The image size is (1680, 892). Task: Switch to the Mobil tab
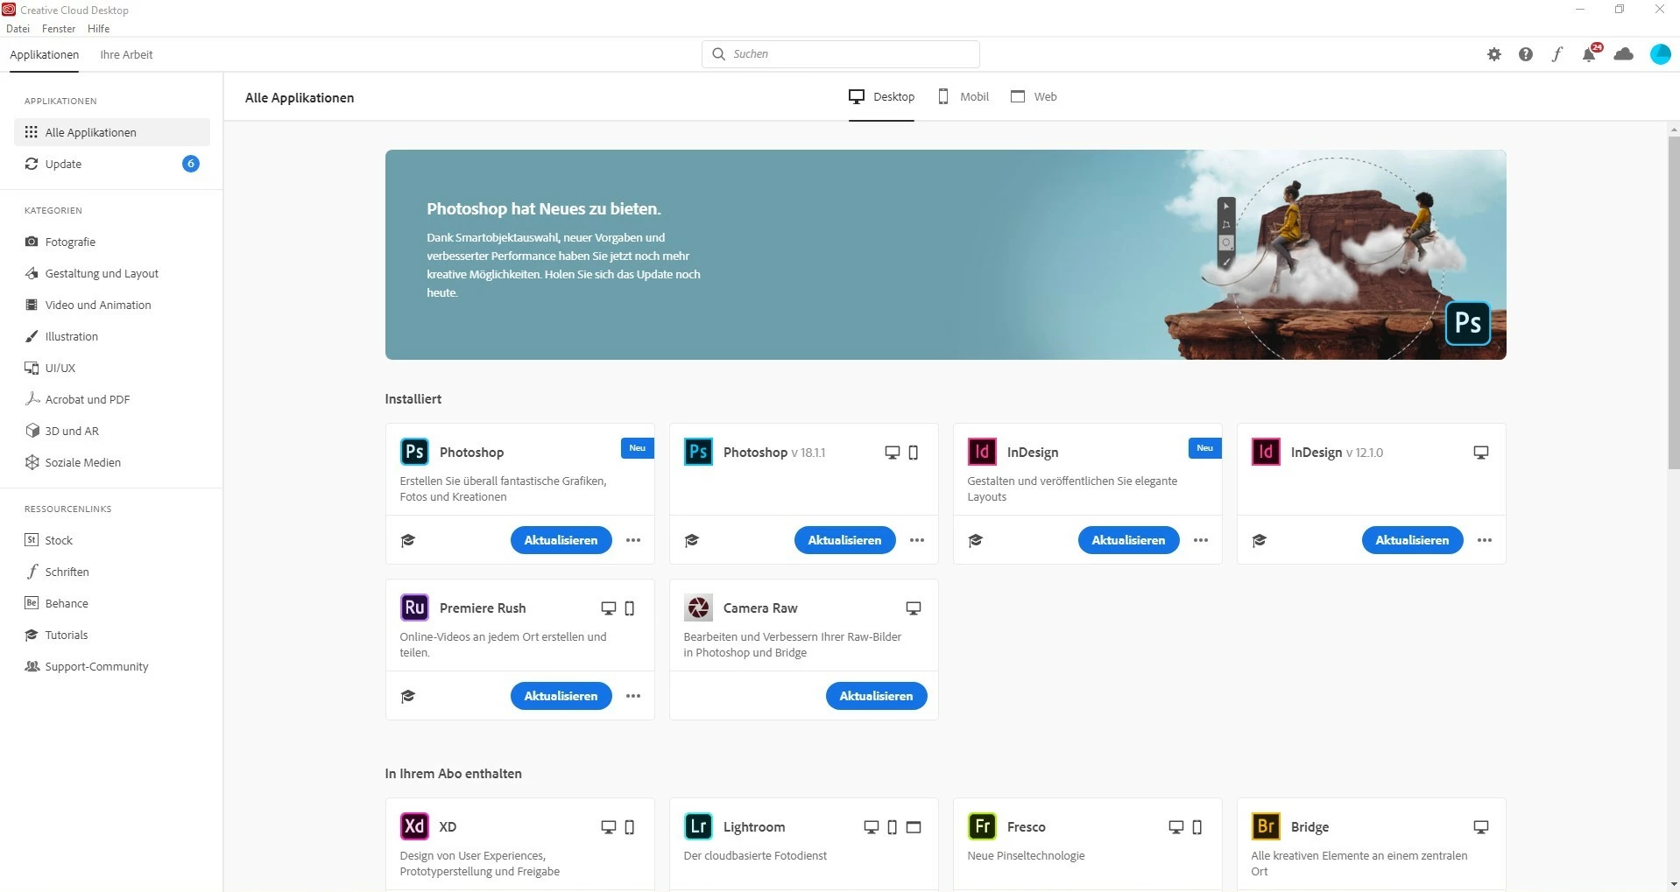(x=964, y=96)
